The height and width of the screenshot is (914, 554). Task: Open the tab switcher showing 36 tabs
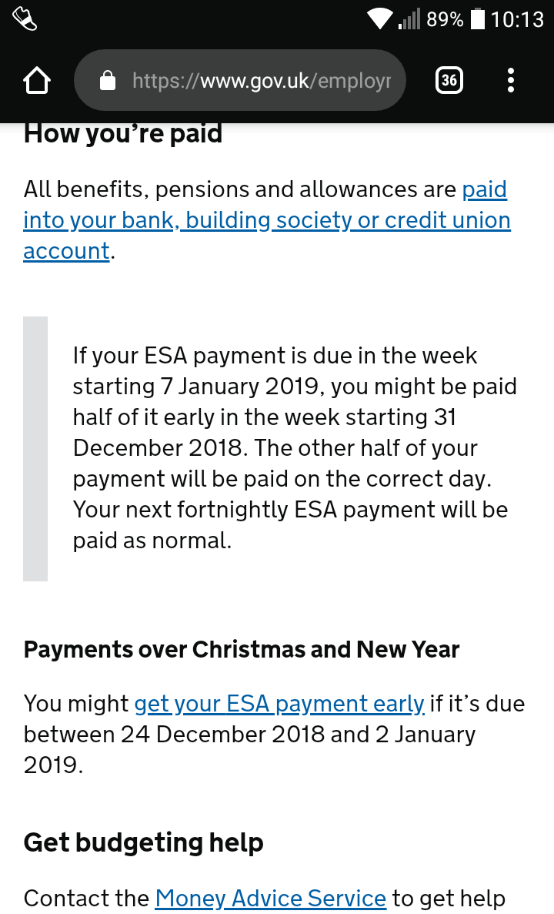(x=449, y=80)
